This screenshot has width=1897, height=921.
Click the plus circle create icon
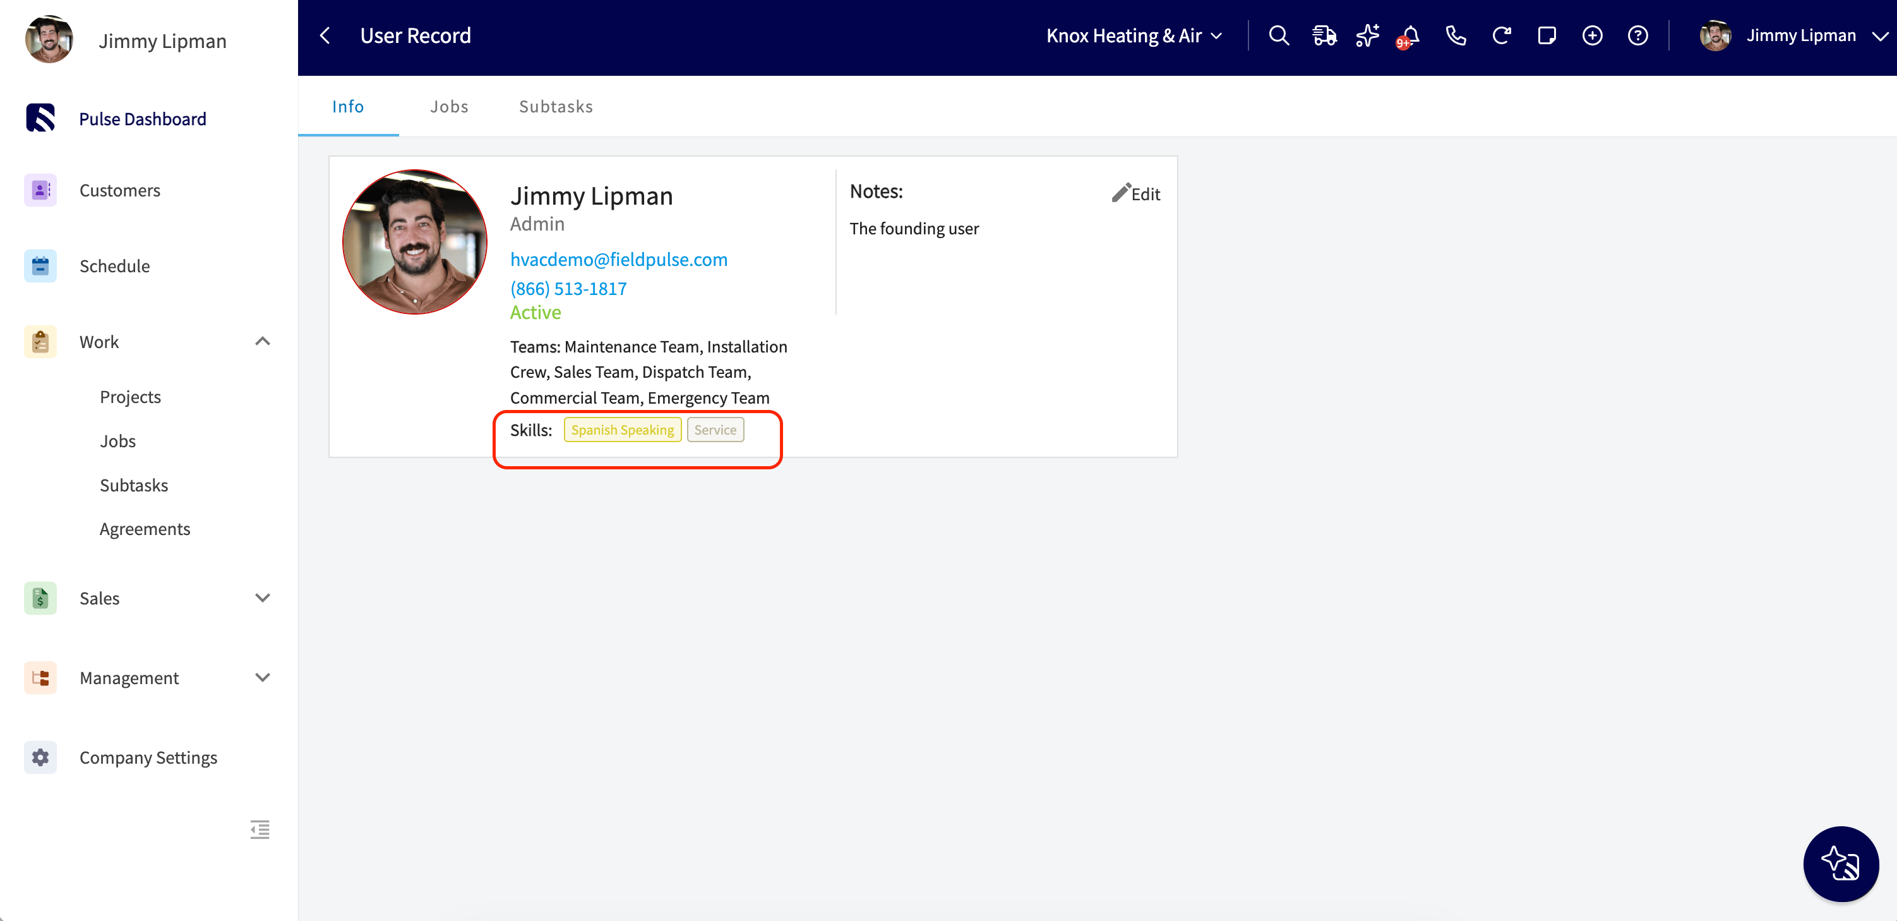click(1592, 35)
